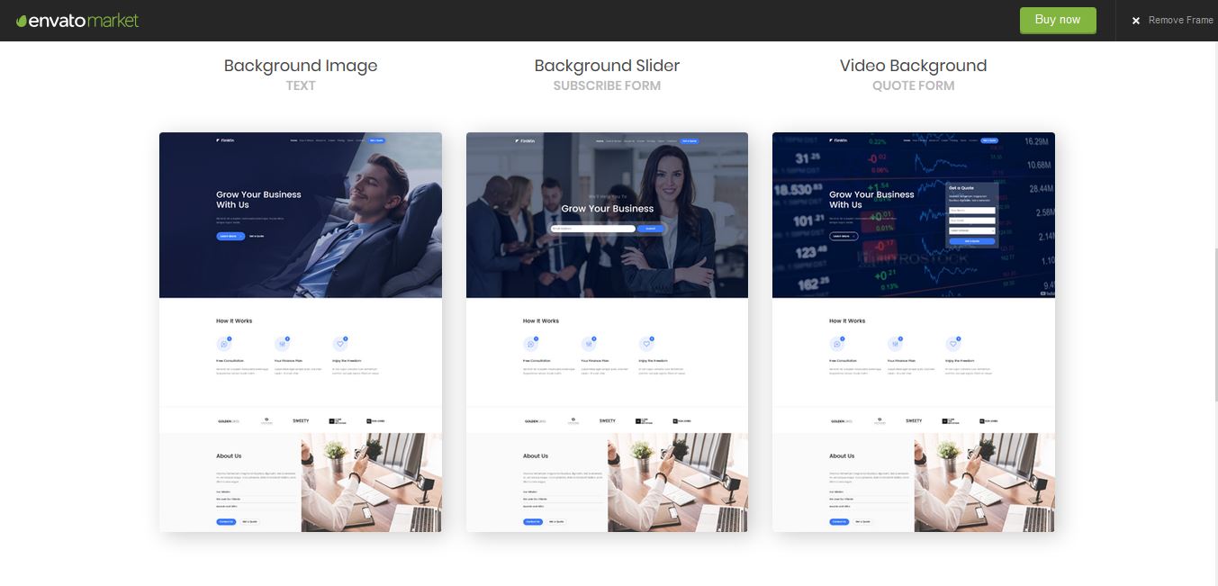
Task: Click heart icon in Video Background preview
Action: click(952, 344)
